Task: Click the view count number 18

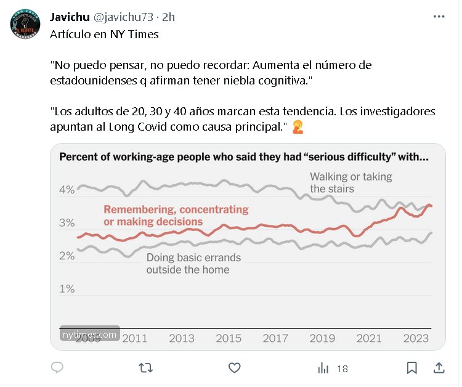Action: click(342, 369)
